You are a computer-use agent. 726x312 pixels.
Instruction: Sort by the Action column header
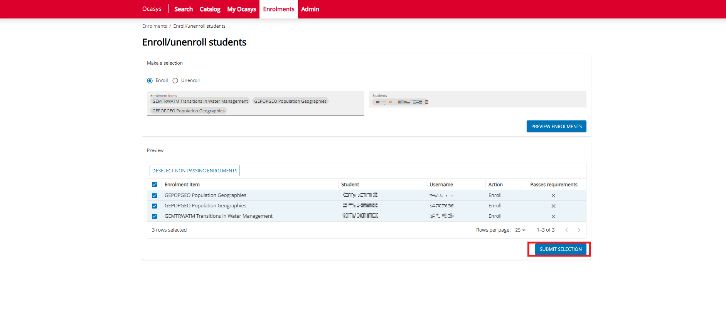coord(495,185)
